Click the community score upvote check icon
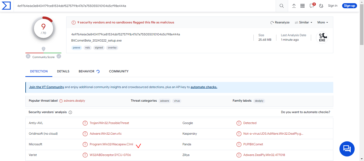 click(59, 56)
